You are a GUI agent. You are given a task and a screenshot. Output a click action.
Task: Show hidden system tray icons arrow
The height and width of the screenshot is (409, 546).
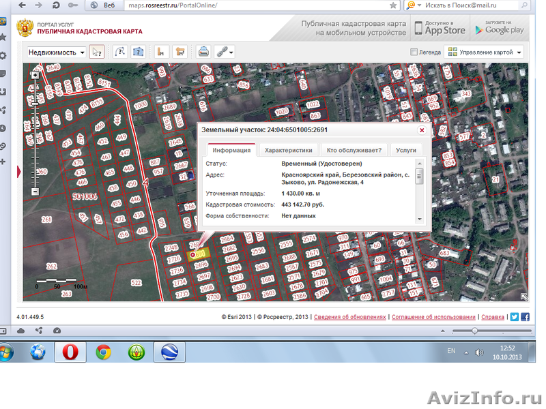(x=466, y=352)
